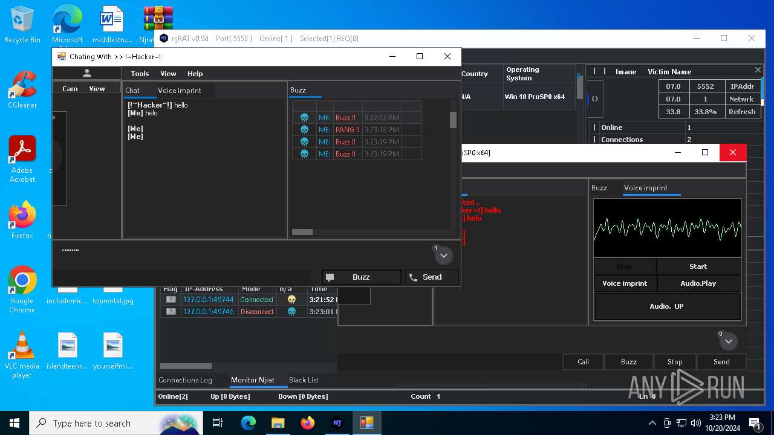
Task: Open the Help menu in chat window
Action: 195,74
